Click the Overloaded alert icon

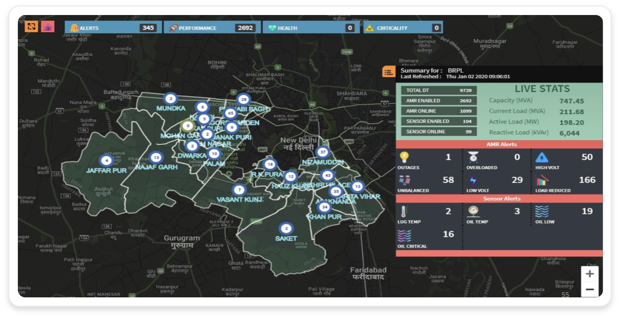pyautogui.click(x=473, y=157)
